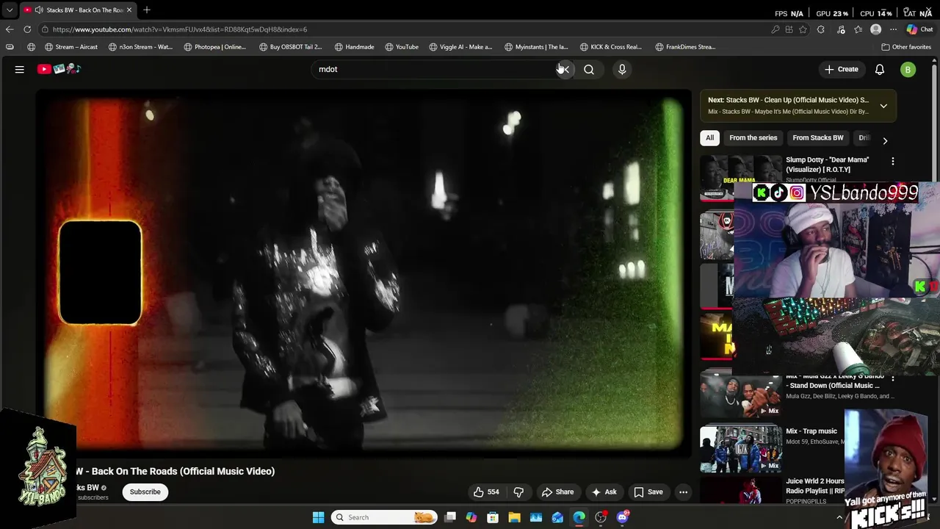Open the YouTube hamburger guide menu
Image resolution: width=940 pixels, height=529 pixels.
tap(20, 69)
